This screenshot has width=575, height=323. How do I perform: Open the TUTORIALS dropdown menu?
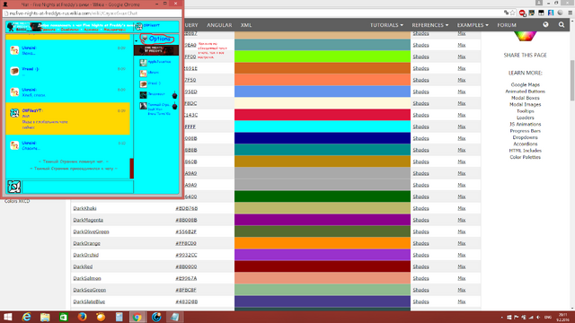[x=386, y=25]
